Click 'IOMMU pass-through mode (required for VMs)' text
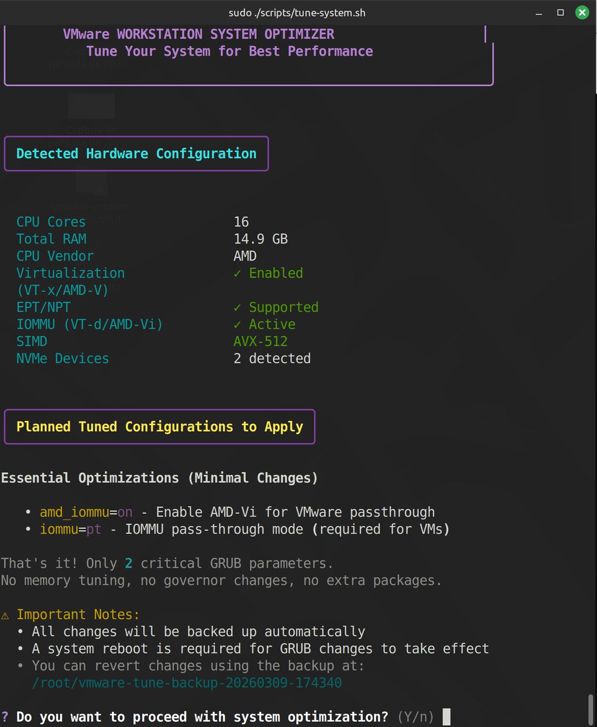Screen dimensions: 597x727 pos(288,529)
